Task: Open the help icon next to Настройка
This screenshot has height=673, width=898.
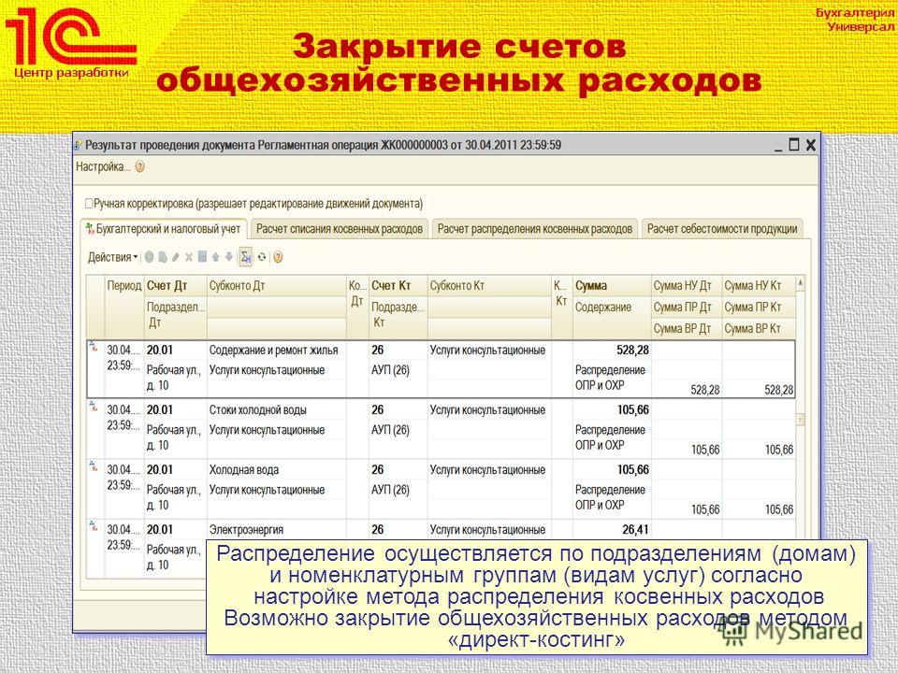Action: 139,167
